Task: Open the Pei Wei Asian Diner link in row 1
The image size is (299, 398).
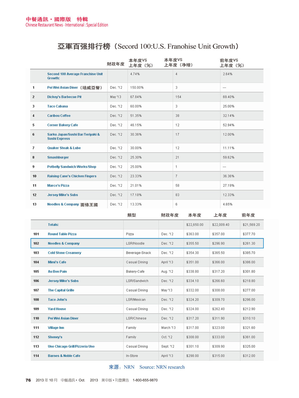Action: coord(62,88)
